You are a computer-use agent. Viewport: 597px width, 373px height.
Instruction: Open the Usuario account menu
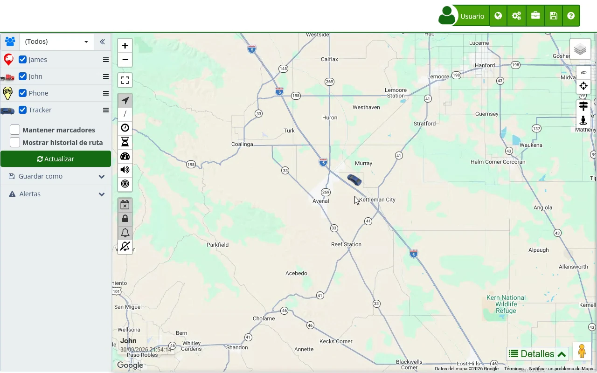click(464, 16)
